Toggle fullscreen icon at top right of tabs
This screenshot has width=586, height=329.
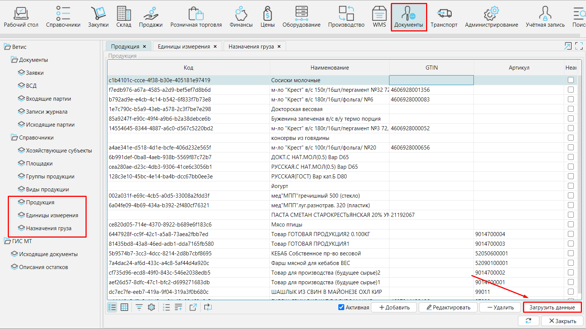[579, 46]
